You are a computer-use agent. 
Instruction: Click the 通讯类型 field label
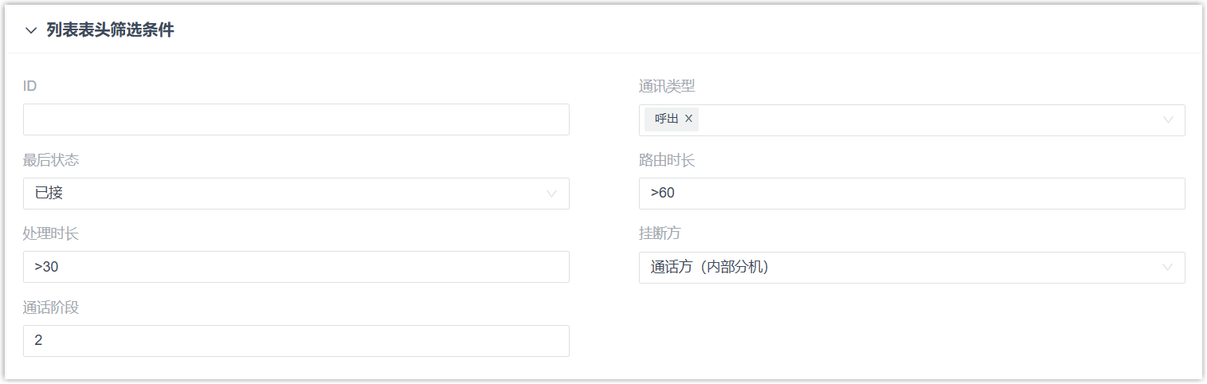[x=667, y=86]
